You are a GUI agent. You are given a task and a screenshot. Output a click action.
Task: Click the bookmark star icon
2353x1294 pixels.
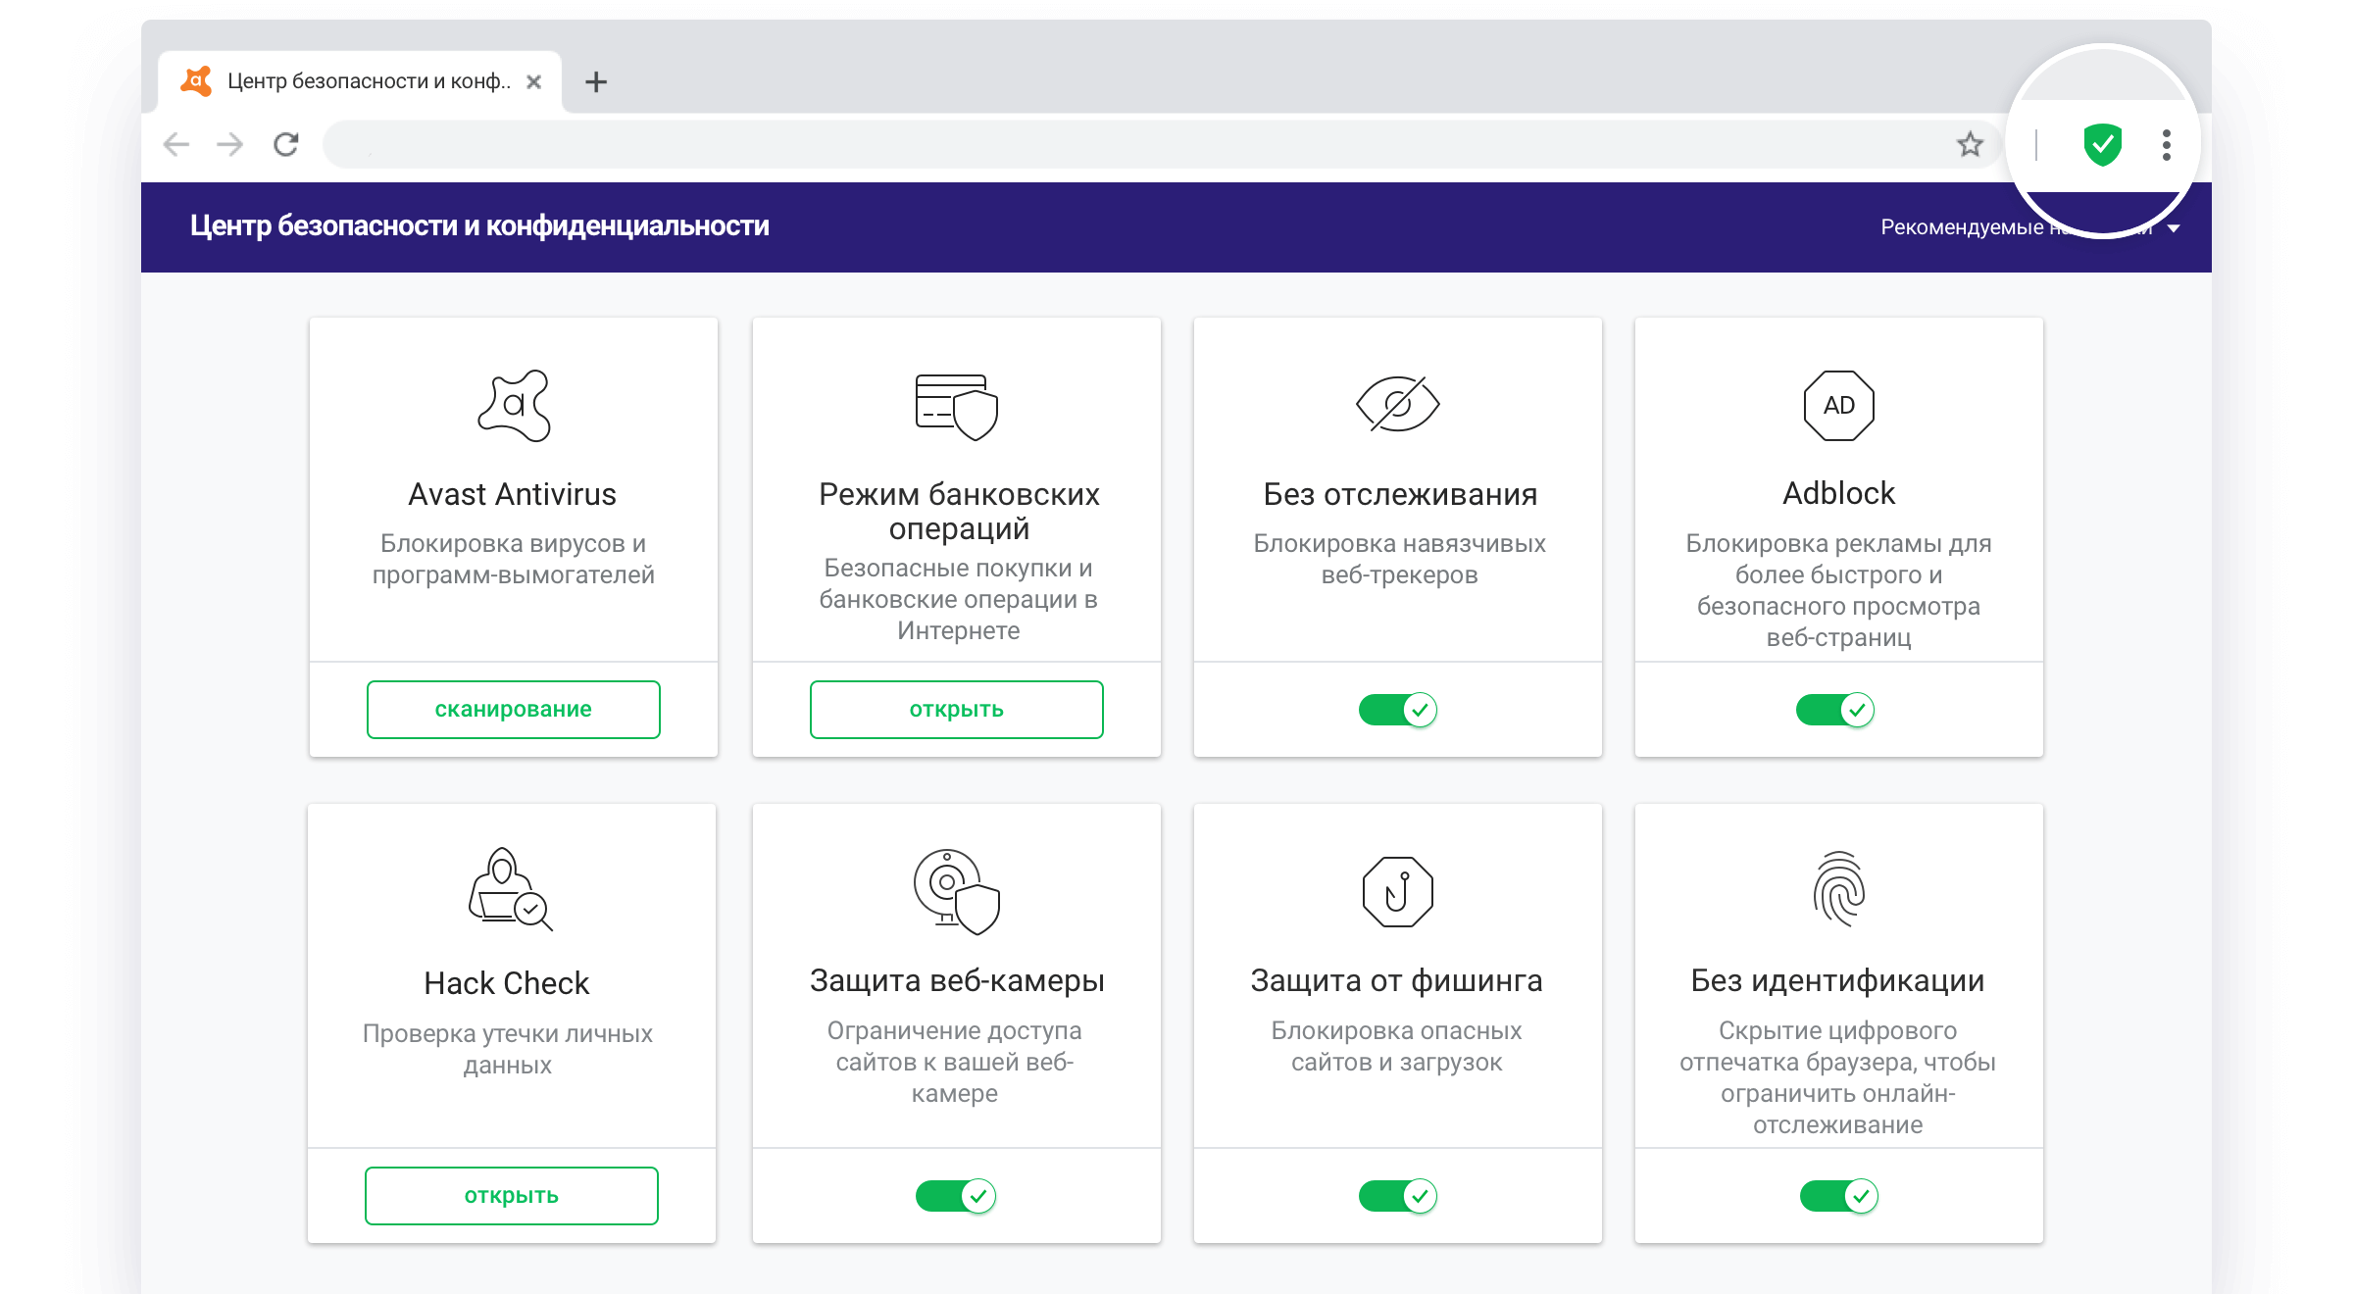[x=1970, y=145]
